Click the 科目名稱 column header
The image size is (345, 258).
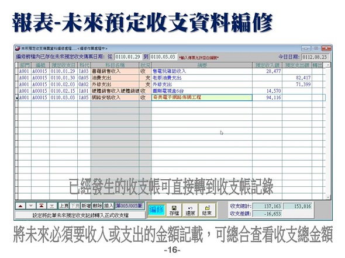pos(115,65)
